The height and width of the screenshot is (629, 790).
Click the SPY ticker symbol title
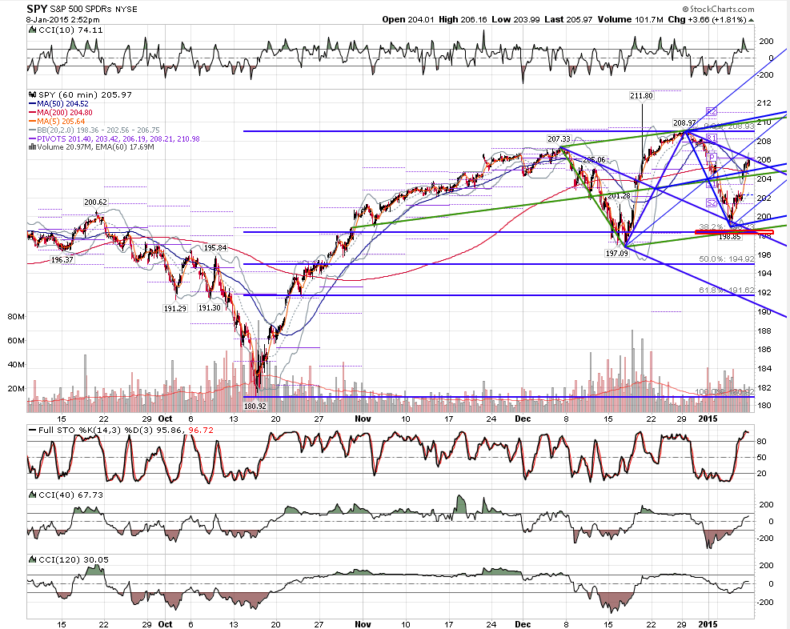(37, 9)
